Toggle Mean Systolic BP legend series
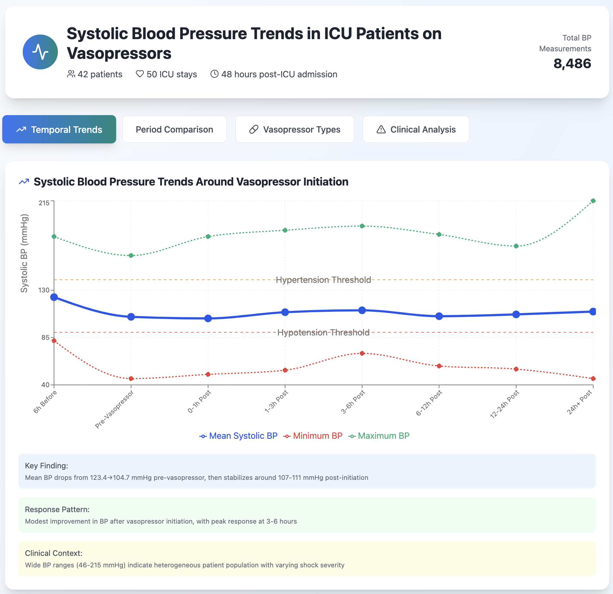The width and height of the screenshot is (613, 594). (x=238, y=436)
